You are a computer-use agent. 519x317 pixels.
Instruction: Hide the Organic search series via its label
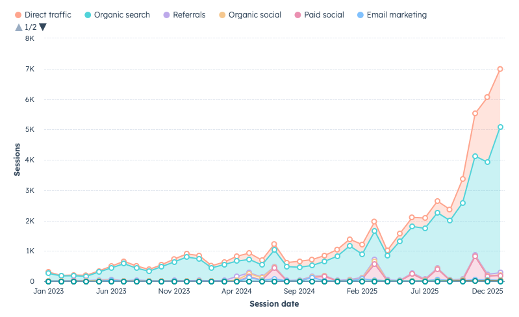tap(121, 14)
